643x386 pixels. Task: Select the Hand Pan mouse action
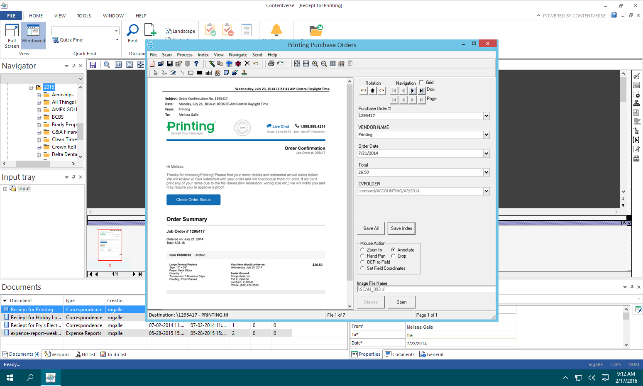362,256
